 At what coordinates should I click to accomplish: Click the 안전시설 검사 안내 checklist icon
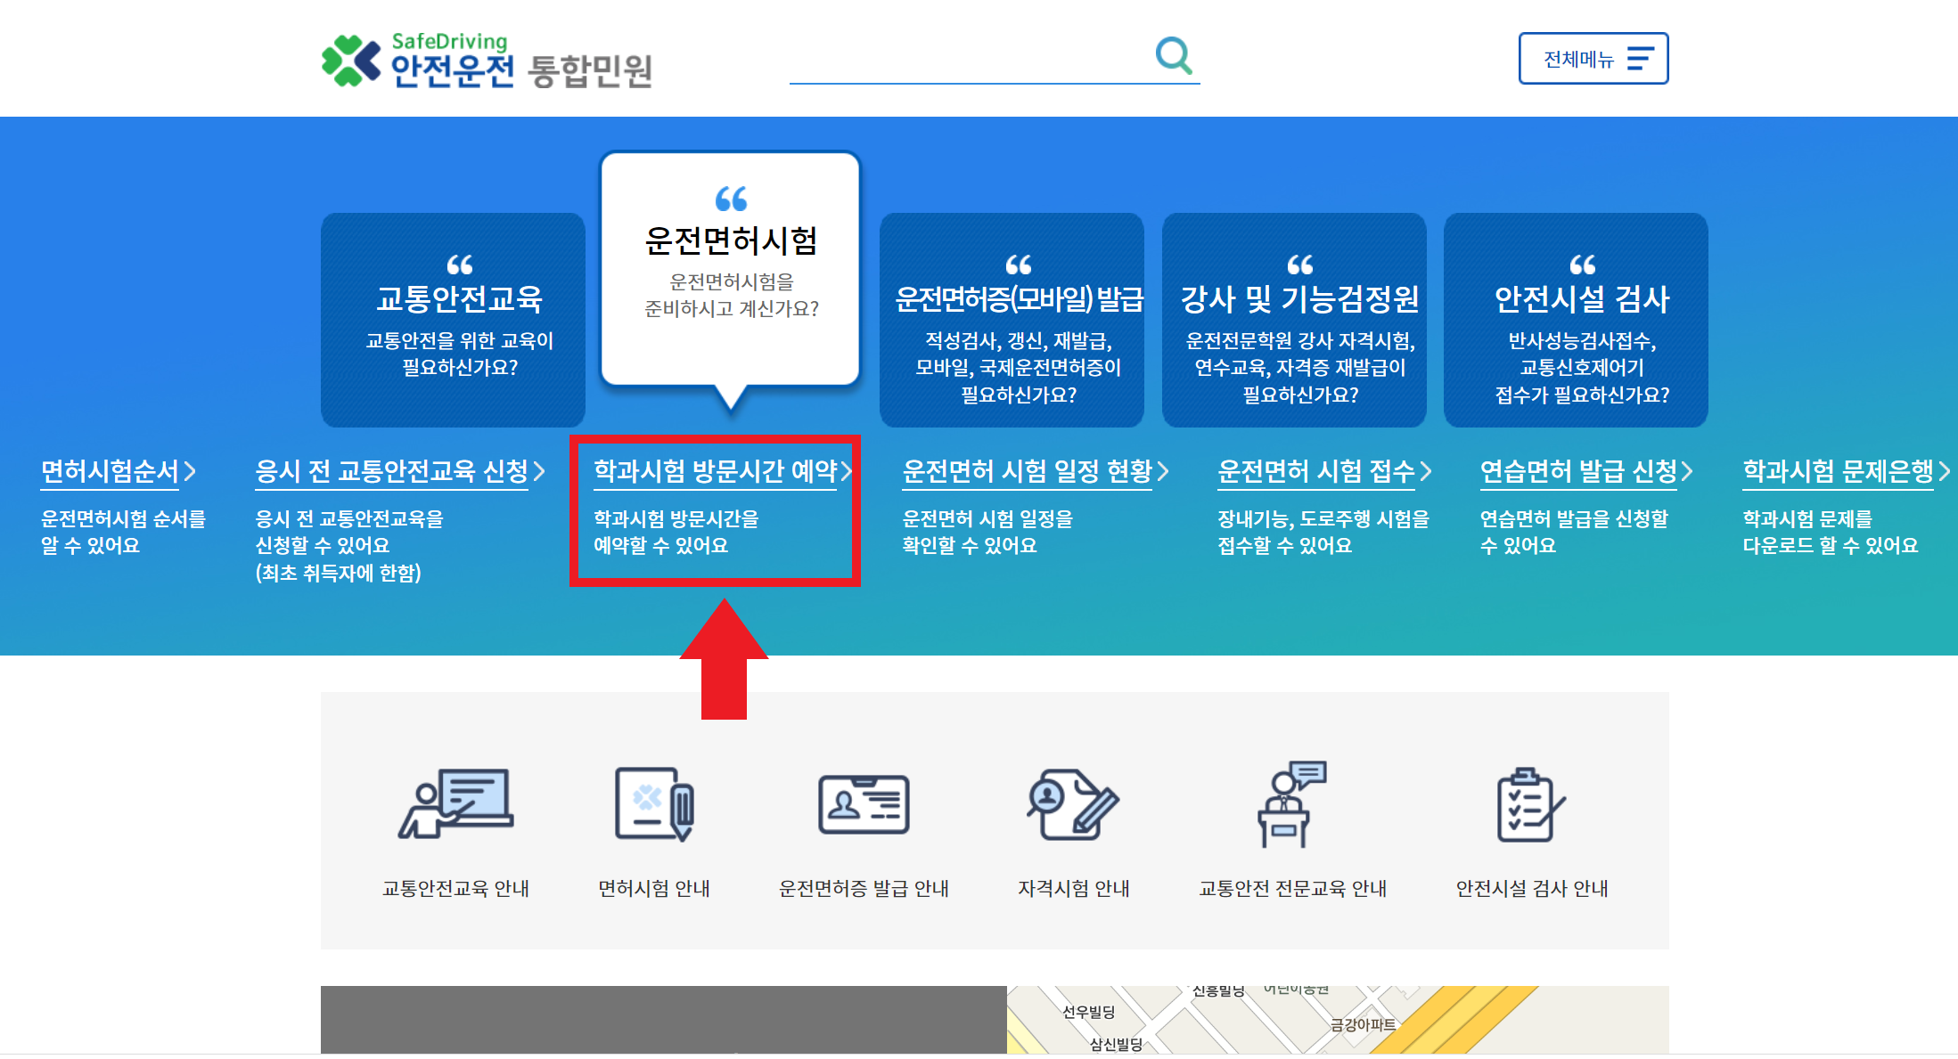[1531, 804]
